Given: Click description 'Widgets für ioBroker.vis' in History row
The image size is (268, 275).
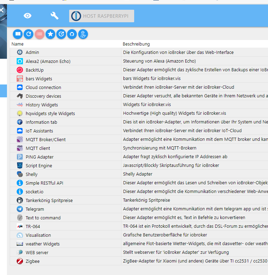Looking at the screenshot, I should pyautogui.click(x=147, y=105).
